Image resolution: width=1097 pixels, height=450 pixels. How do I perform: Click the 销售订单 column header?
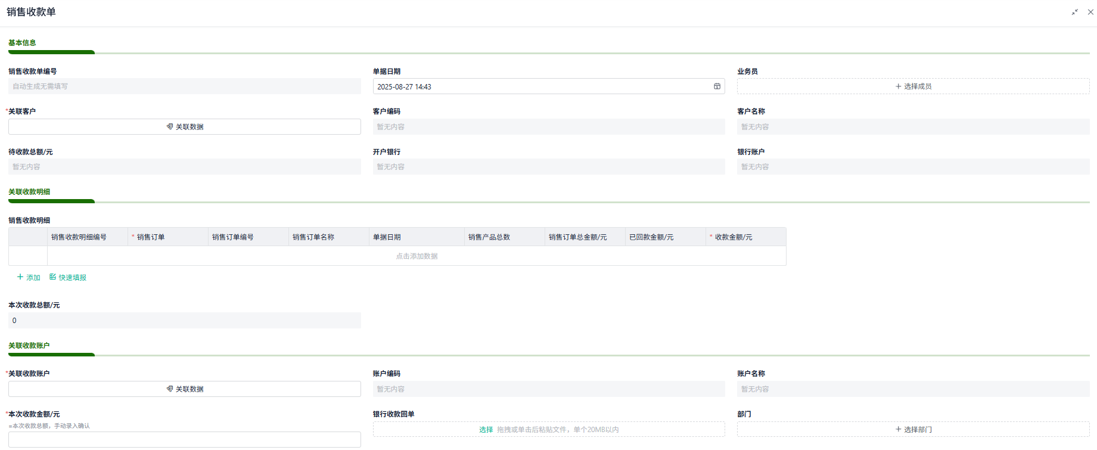(169, 237)
